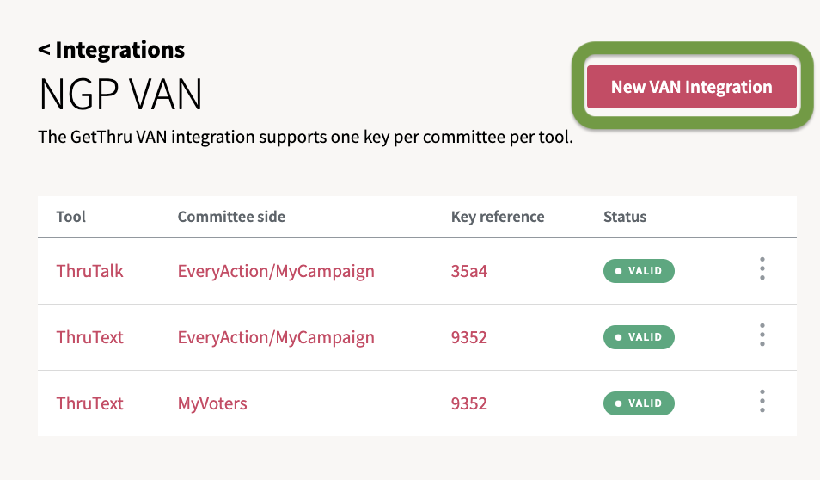Viewport: 820px width, 480px height.
Task: Click the Key reference column header
Action: coord(498,217)
